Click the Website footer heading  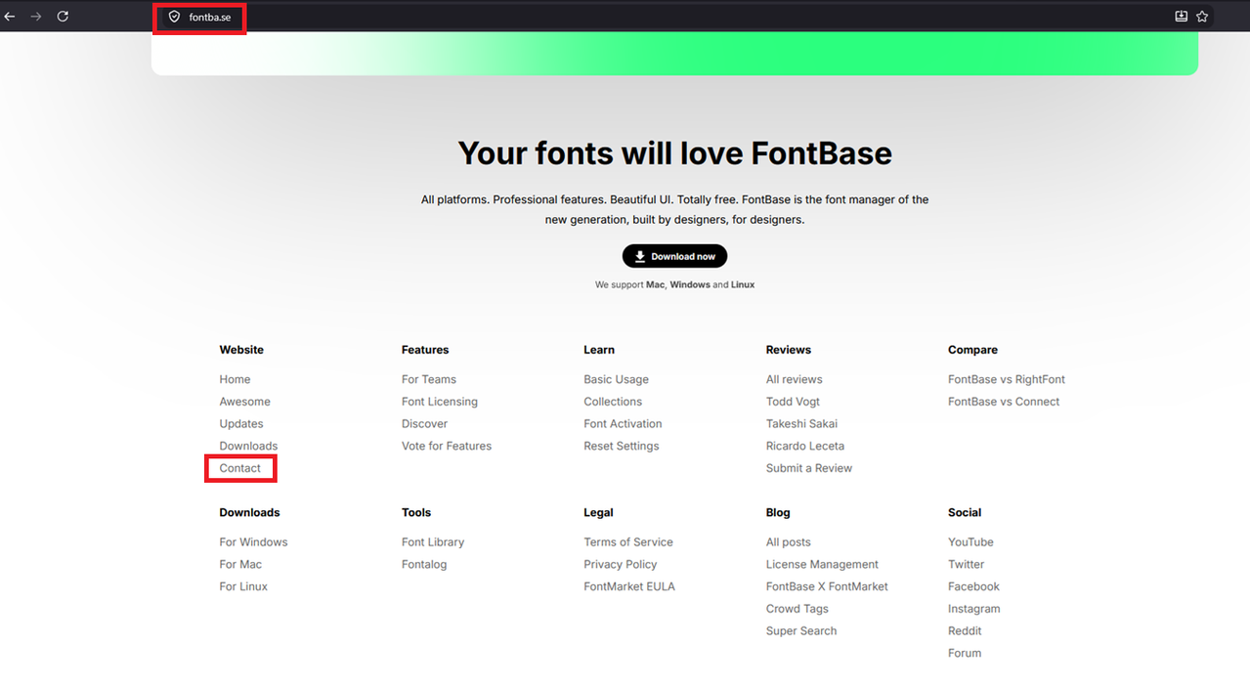click(x=241, y=350)
